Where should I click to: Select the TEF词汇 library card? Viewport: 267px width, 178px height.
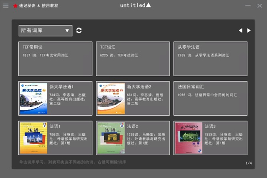133,59
